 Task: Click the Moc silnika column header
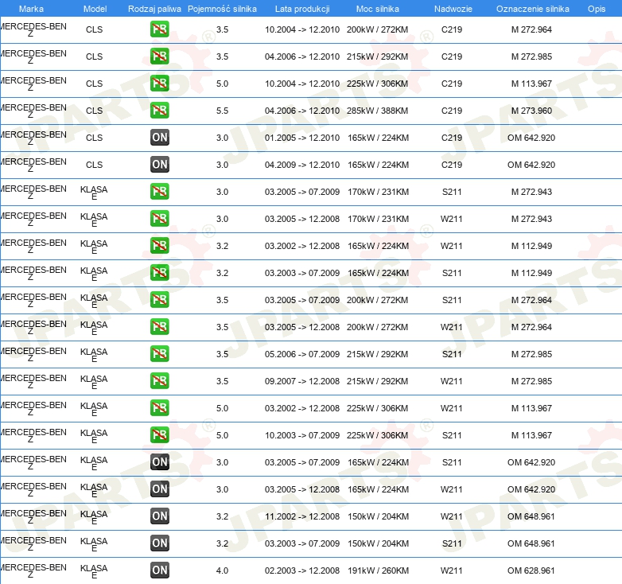pyautogui.click(x=377, y=9)
